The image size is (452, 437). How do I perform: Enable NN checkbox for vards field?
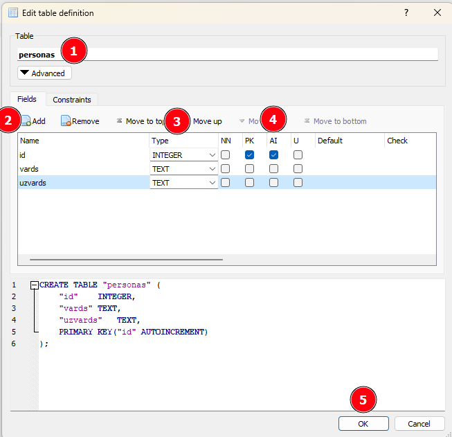click(x=225, y=169)
